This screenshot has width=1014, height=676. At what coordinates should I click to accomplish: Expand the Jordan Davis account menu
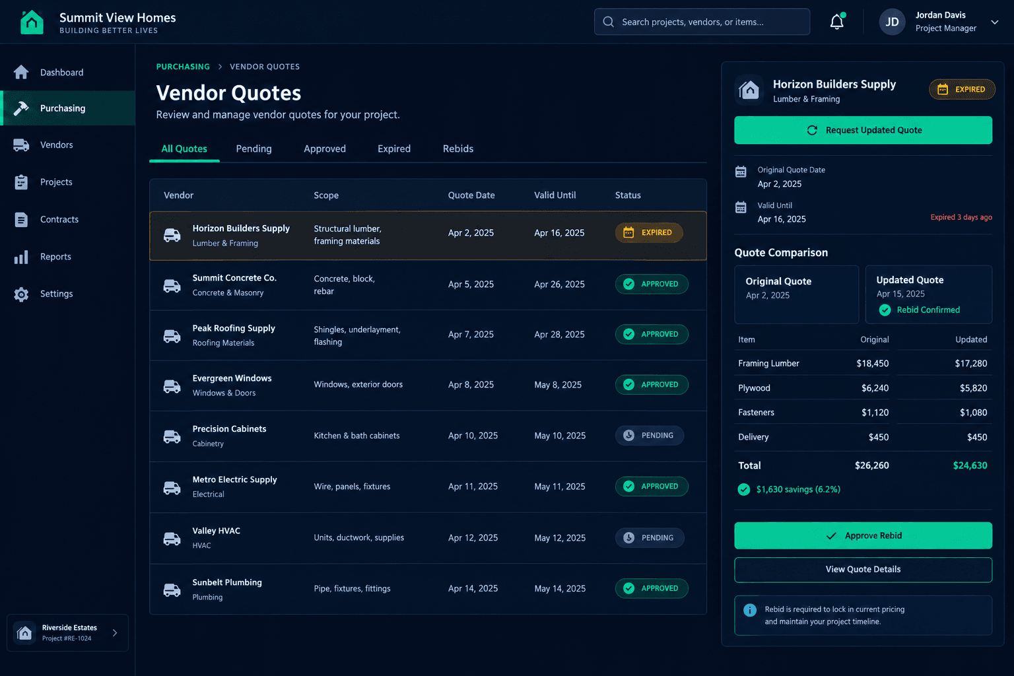click(x=995, y=22)
